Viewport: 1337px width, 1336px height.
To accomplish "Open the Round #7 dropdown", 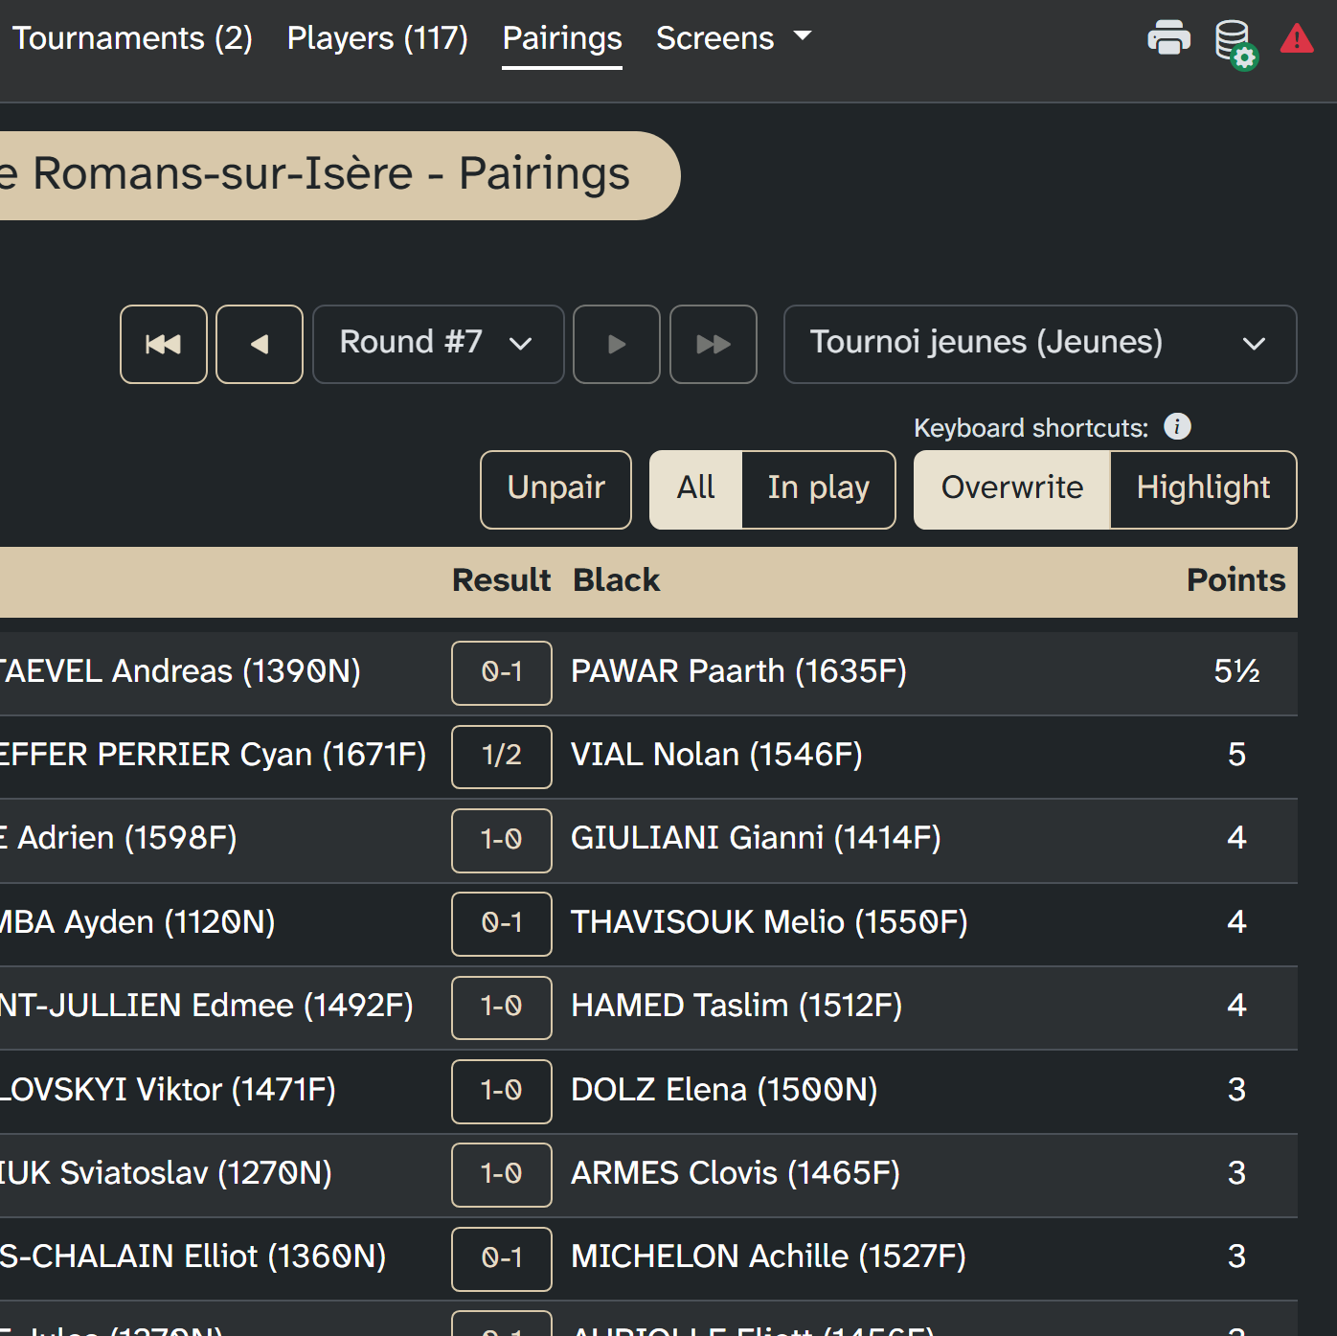I will point(439,344).
